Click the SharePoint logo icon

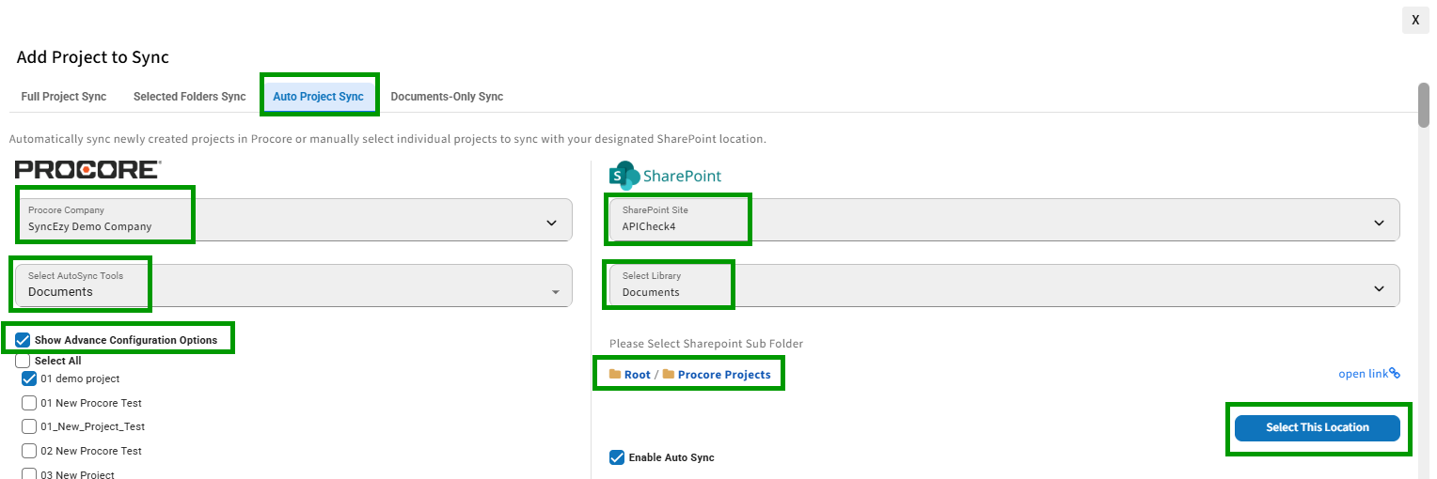624,176
